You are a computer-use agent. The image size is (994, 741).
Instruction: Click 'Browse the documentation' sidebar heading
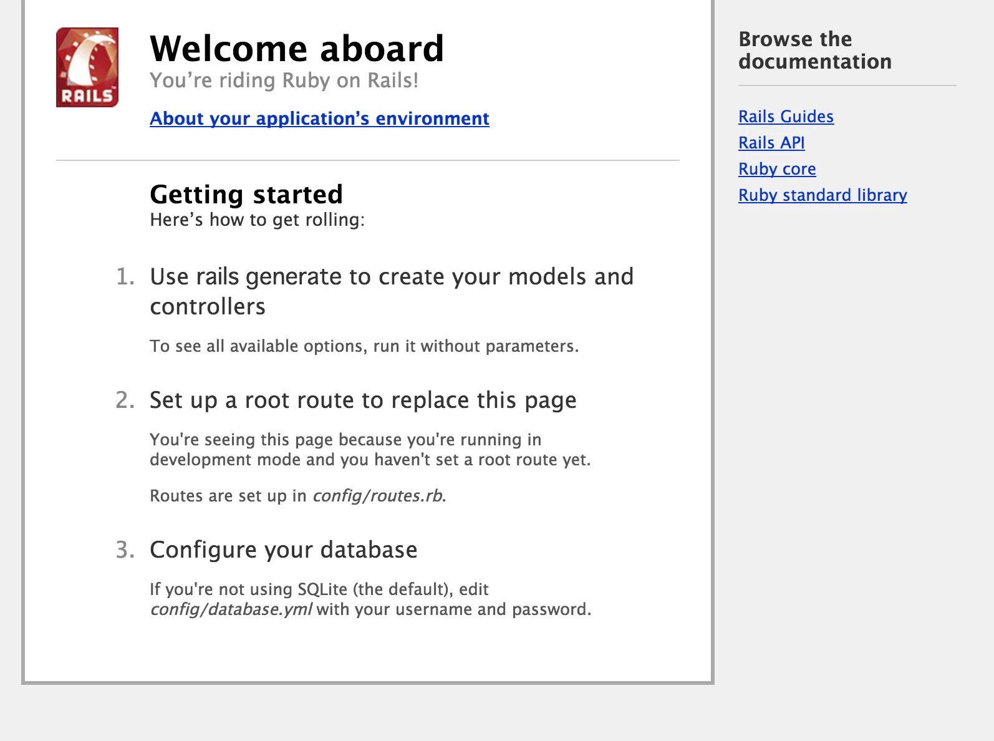tap(815, 51)
